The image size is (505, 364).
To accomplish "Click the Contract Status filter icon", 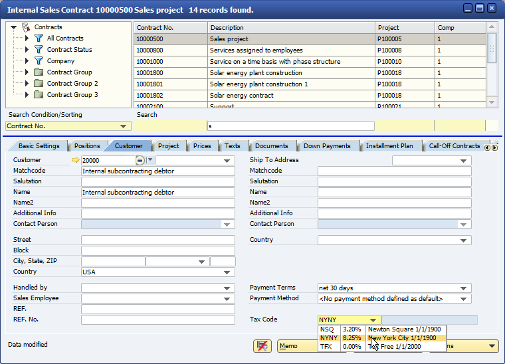I will [x=39, y=50].
